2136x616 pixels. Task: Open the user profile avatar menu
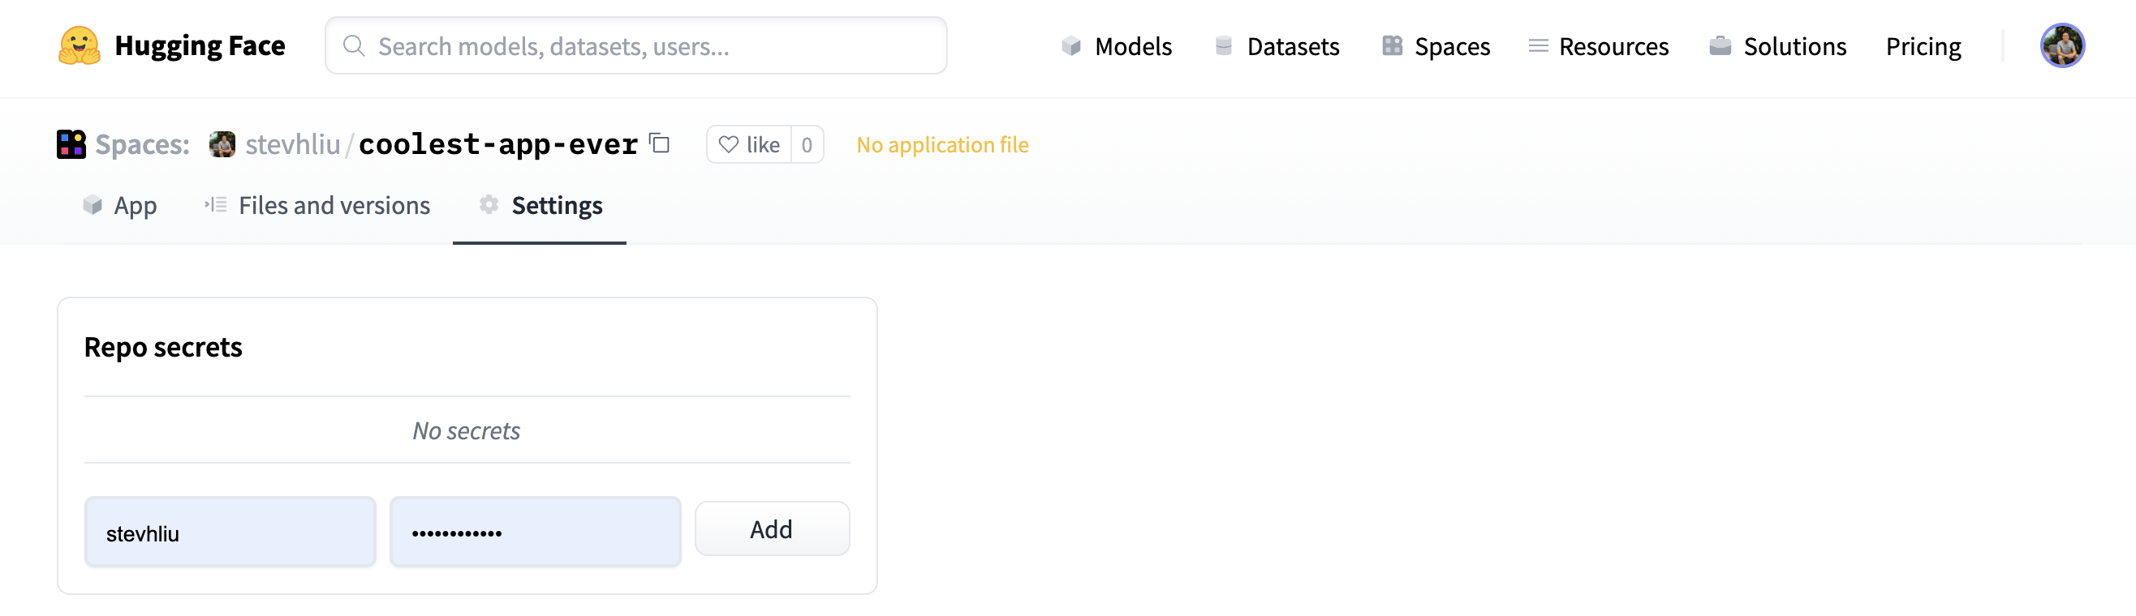click(x=2062, y=45)
